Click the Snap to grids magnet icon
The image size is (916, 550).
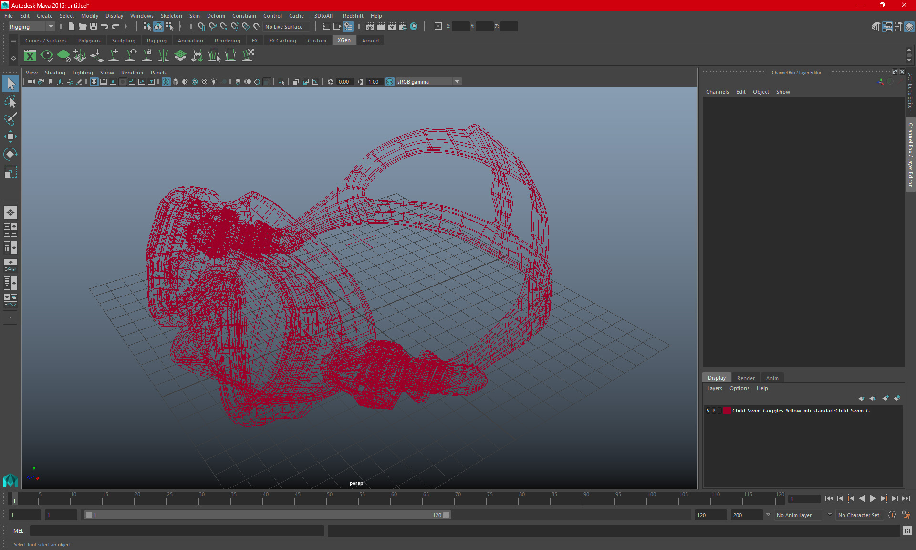click(201, 27)
